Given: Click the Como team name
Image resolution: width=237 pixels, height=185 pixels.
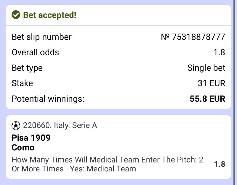Looking at the screenshot, I should point(23,147).
